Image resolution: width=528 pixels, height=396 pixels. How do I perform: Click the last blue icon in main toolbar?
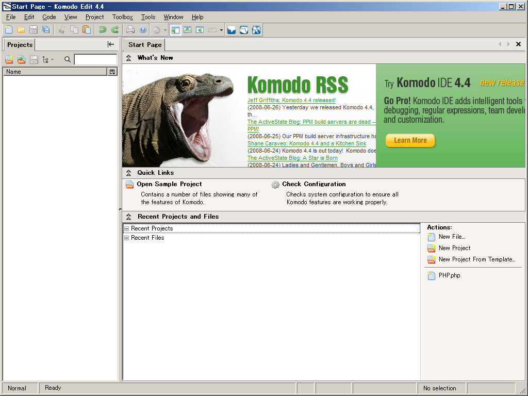pos(256,30)
